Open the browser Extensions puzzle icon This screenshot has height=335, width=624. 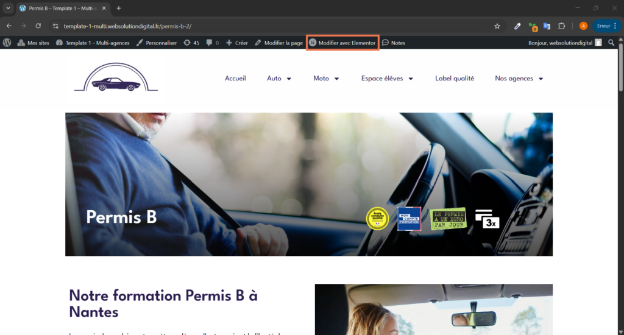click(562, 26)
